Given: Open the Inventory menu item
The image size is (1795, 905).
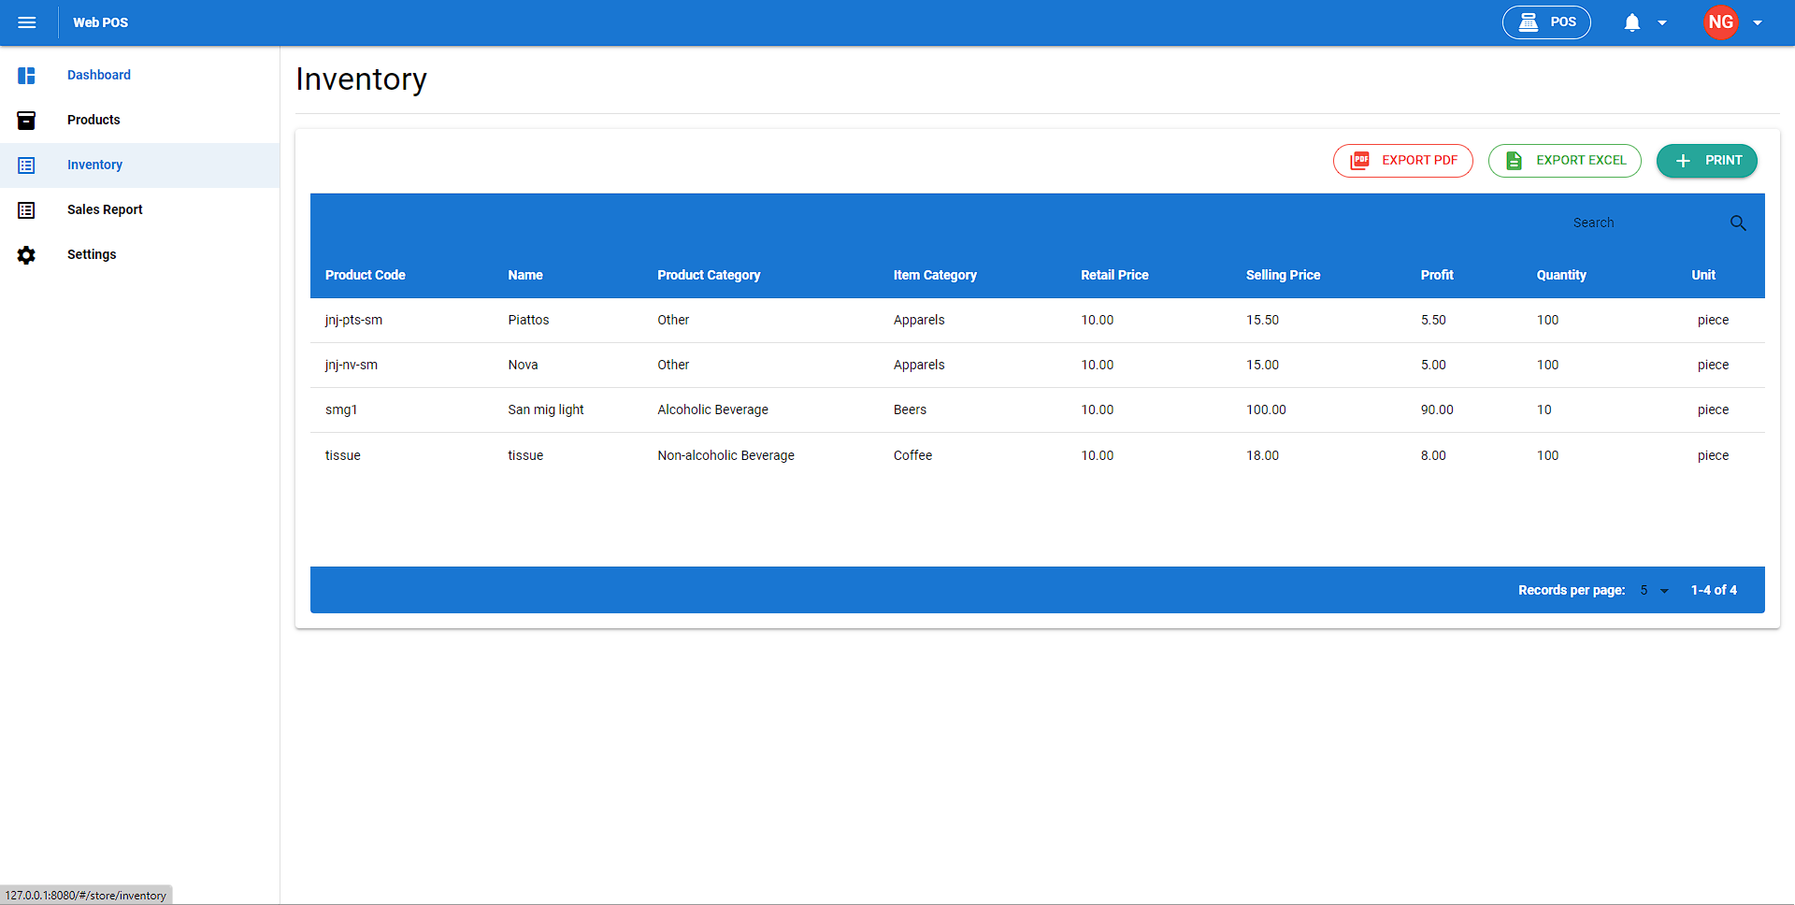Looking at the screenshot, I should (94, 165).
